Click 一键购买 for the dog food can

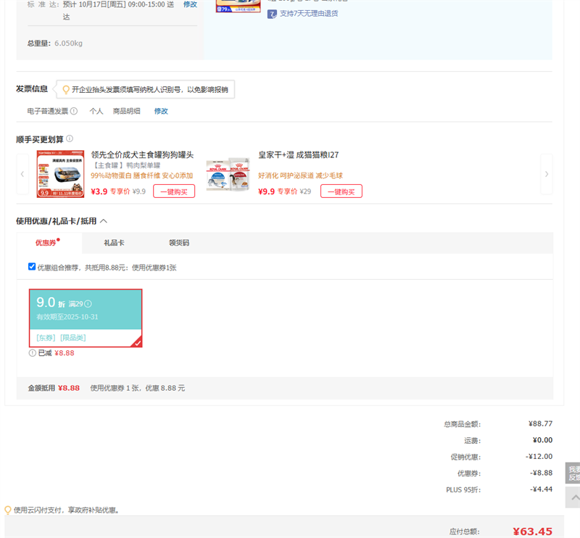174,191
